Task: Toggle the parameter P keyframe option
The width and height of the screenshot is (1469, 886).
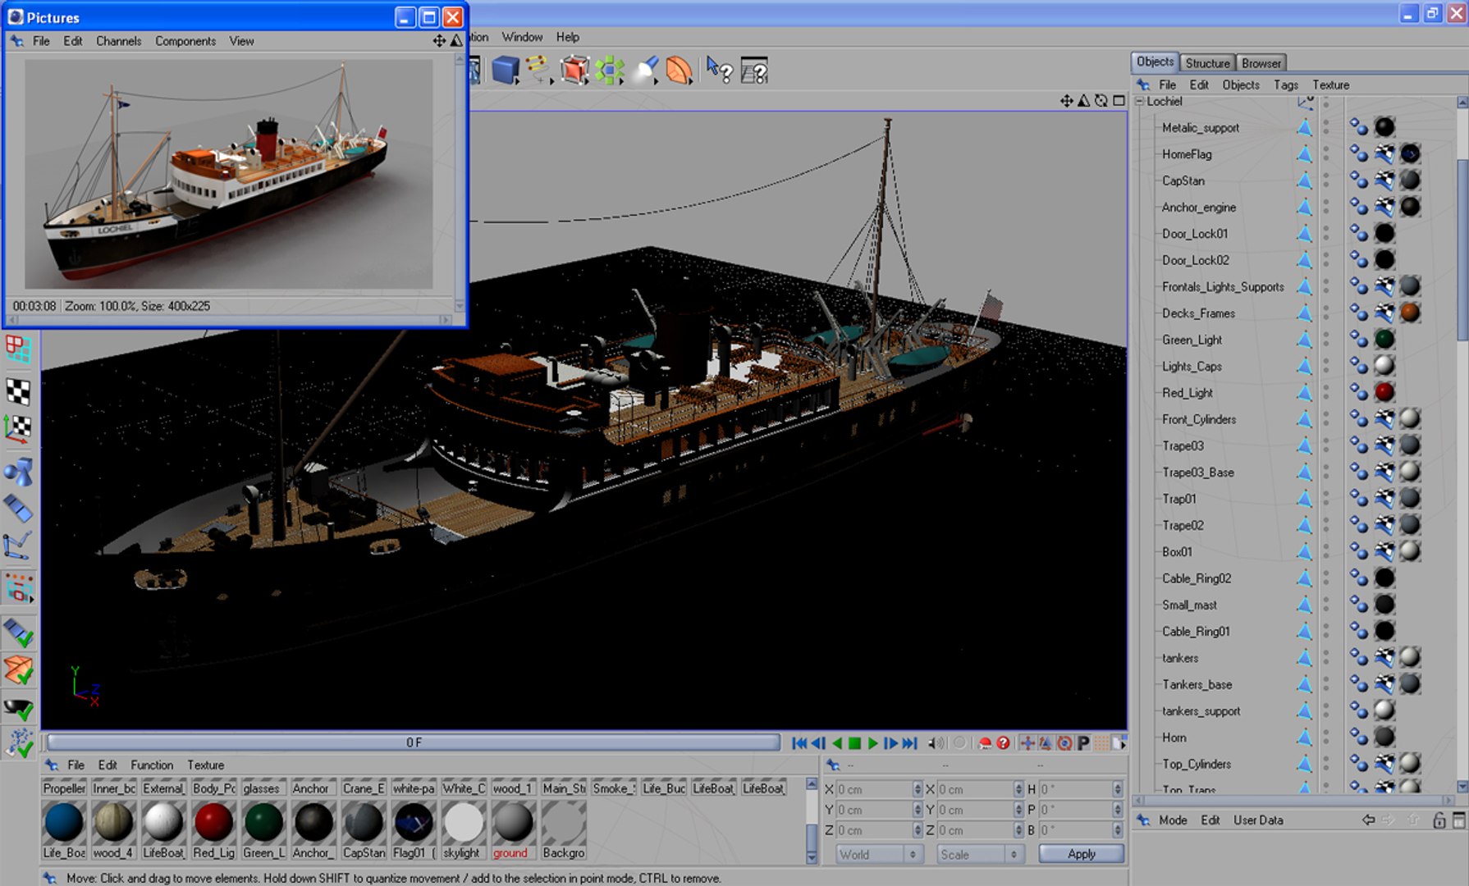Action: pyautogui.click(x=1083, y=743)
